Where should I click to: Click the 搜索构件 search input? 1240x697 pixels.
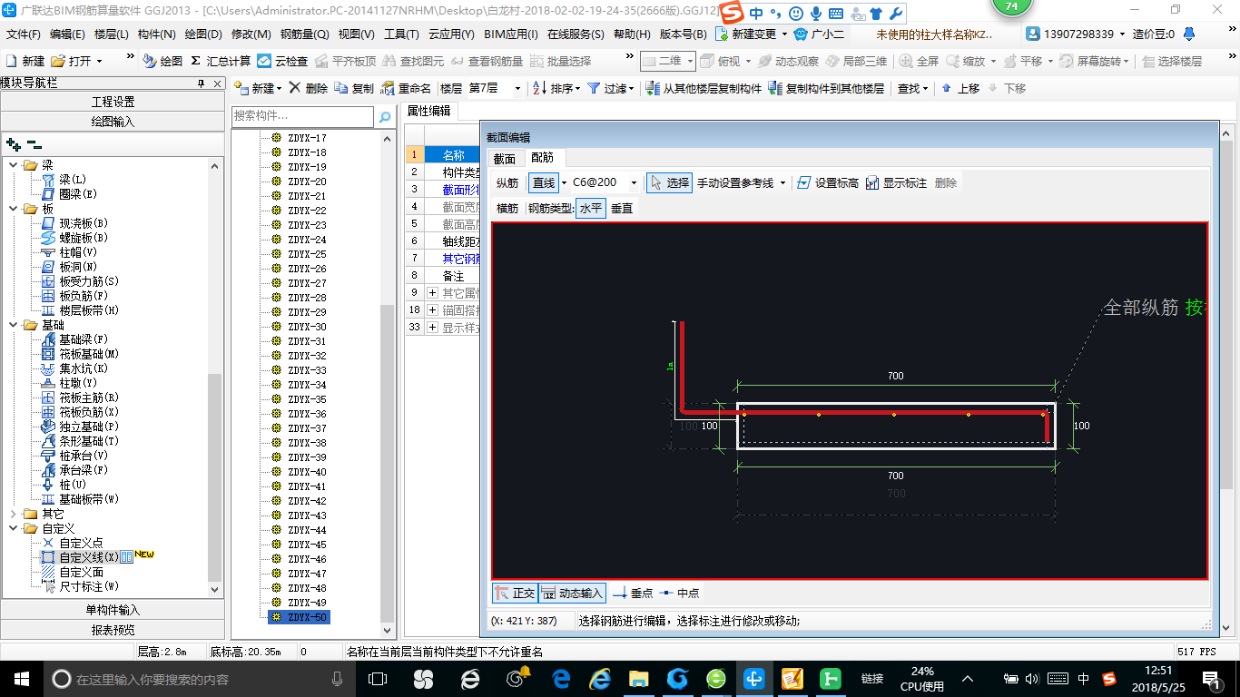click(302, 116)
